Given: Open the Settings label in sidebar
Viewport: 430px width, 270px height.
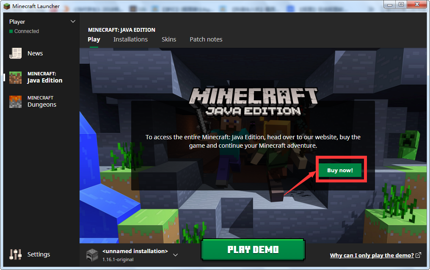Looking at the screenshot, I should pyautogui.click(x=39, y=254).
